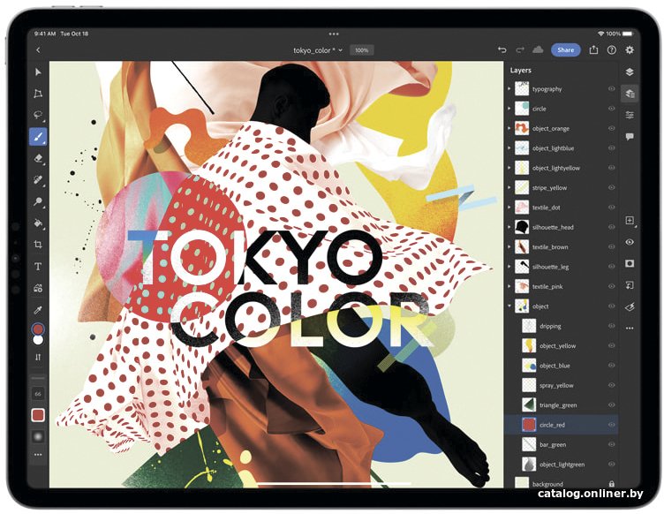Choose the Crop tool
This screenshot has width=664, height=514.
38,244
